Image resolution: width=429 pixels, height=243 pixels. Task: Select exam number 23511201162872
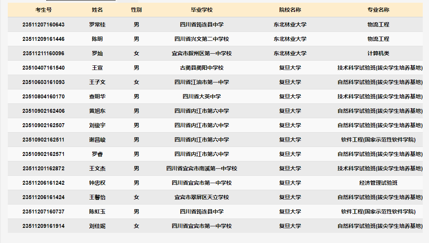tap(44, 168)
